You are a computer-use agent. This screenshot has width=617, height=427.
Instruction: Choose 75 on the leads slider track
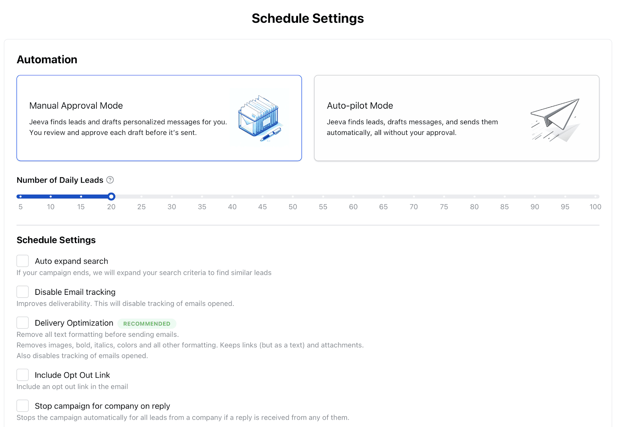click(x=444, y=197)
